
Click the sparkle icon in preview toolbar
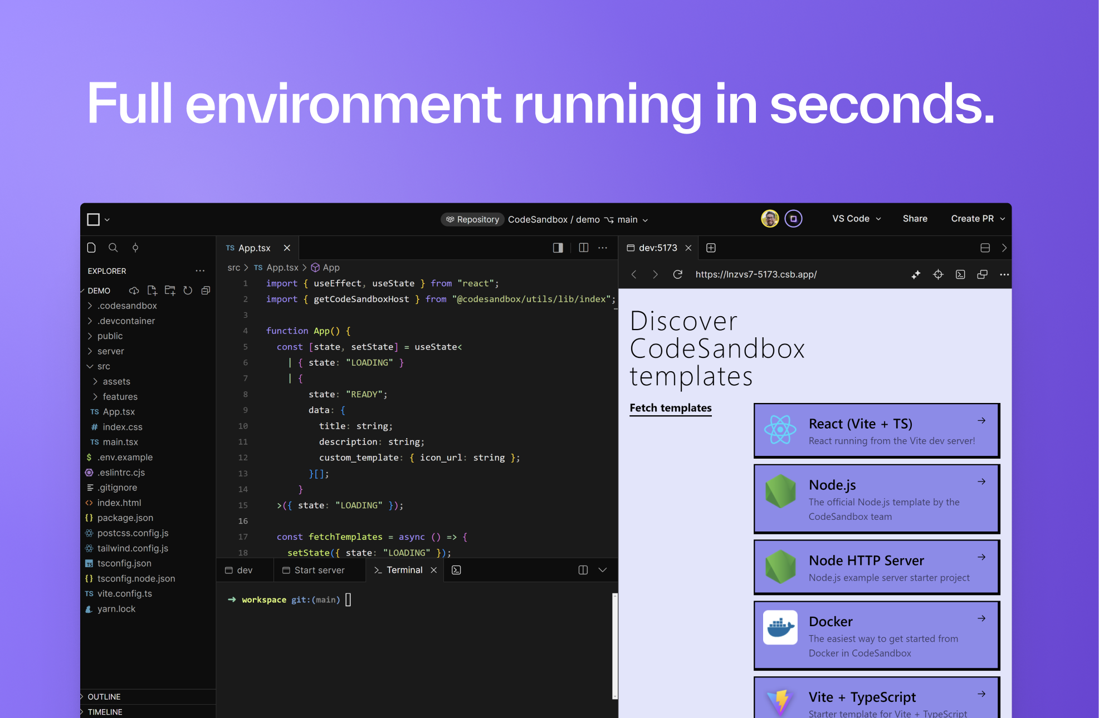(x=916, y=274)
